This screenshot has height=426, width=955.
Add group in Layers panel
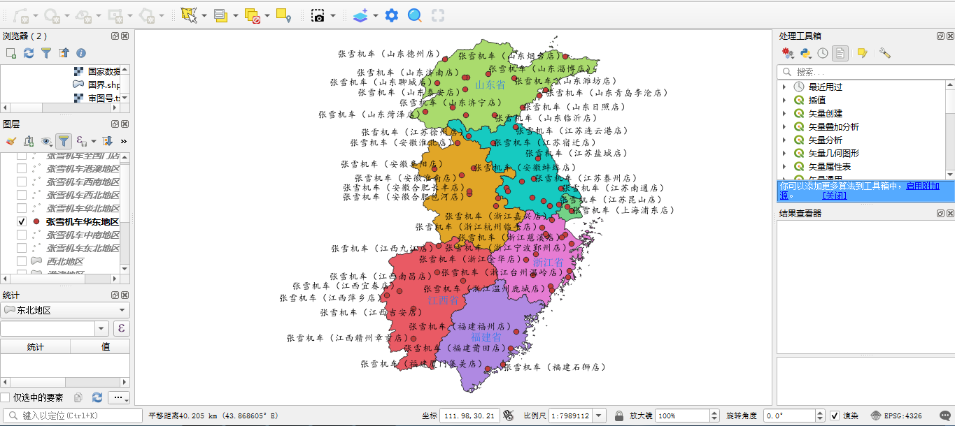tap(29, 141)
